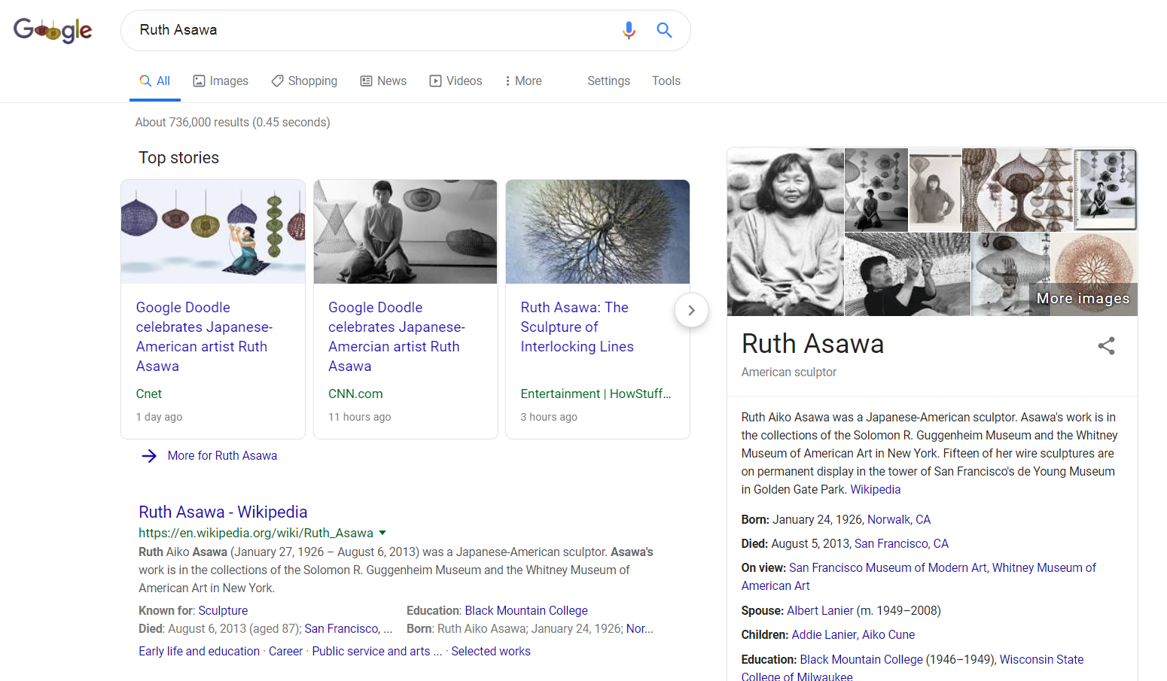This screenshot has height=681, width=1167.
Task: Click the Sculpture link under Known for
Action: click(223, 610)
